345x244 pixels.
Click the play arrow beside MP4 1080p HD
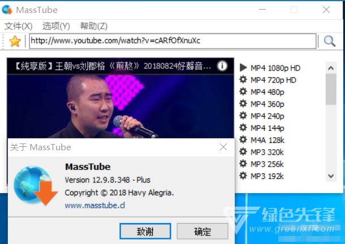pyautogui.click(x=243, y=68)
